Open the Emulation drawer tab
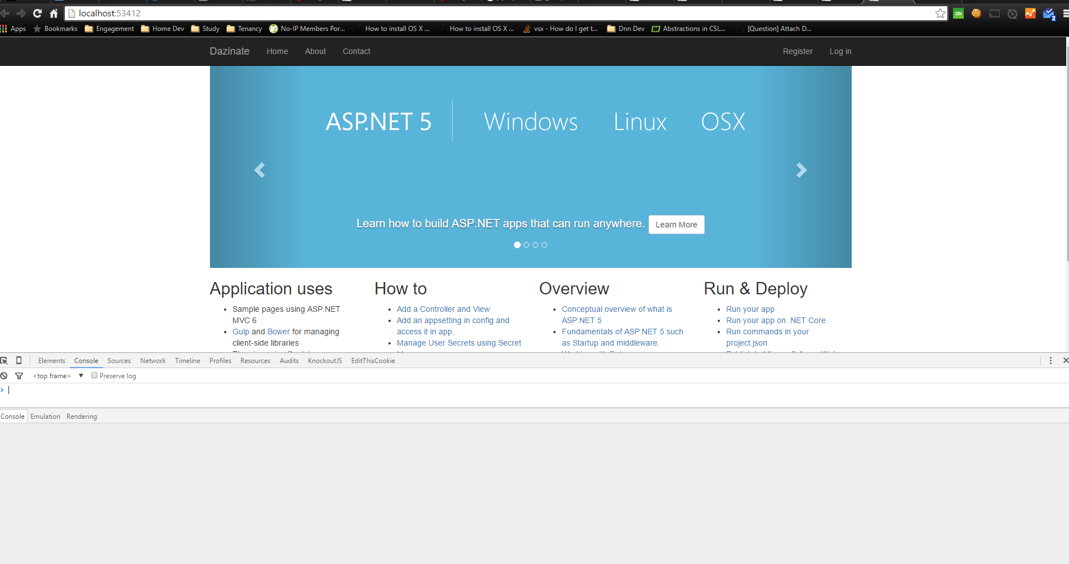The image size is (1069, 564). 45,417
